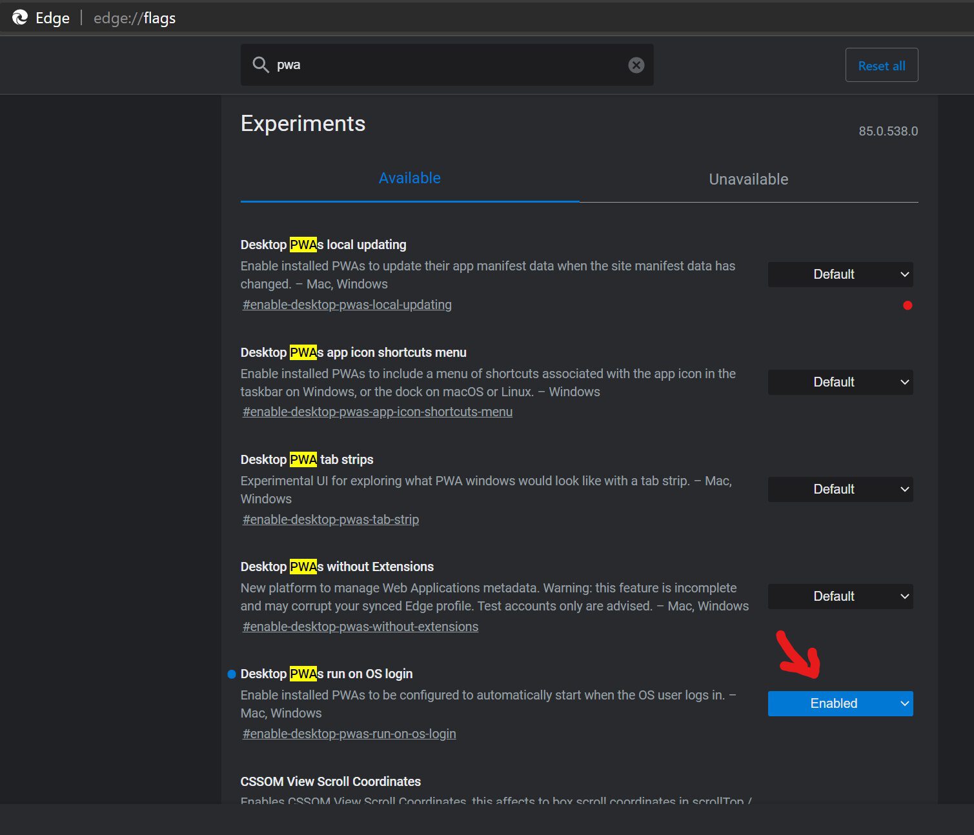Click the version number 85.0.538.0

(x=888, y=131)
